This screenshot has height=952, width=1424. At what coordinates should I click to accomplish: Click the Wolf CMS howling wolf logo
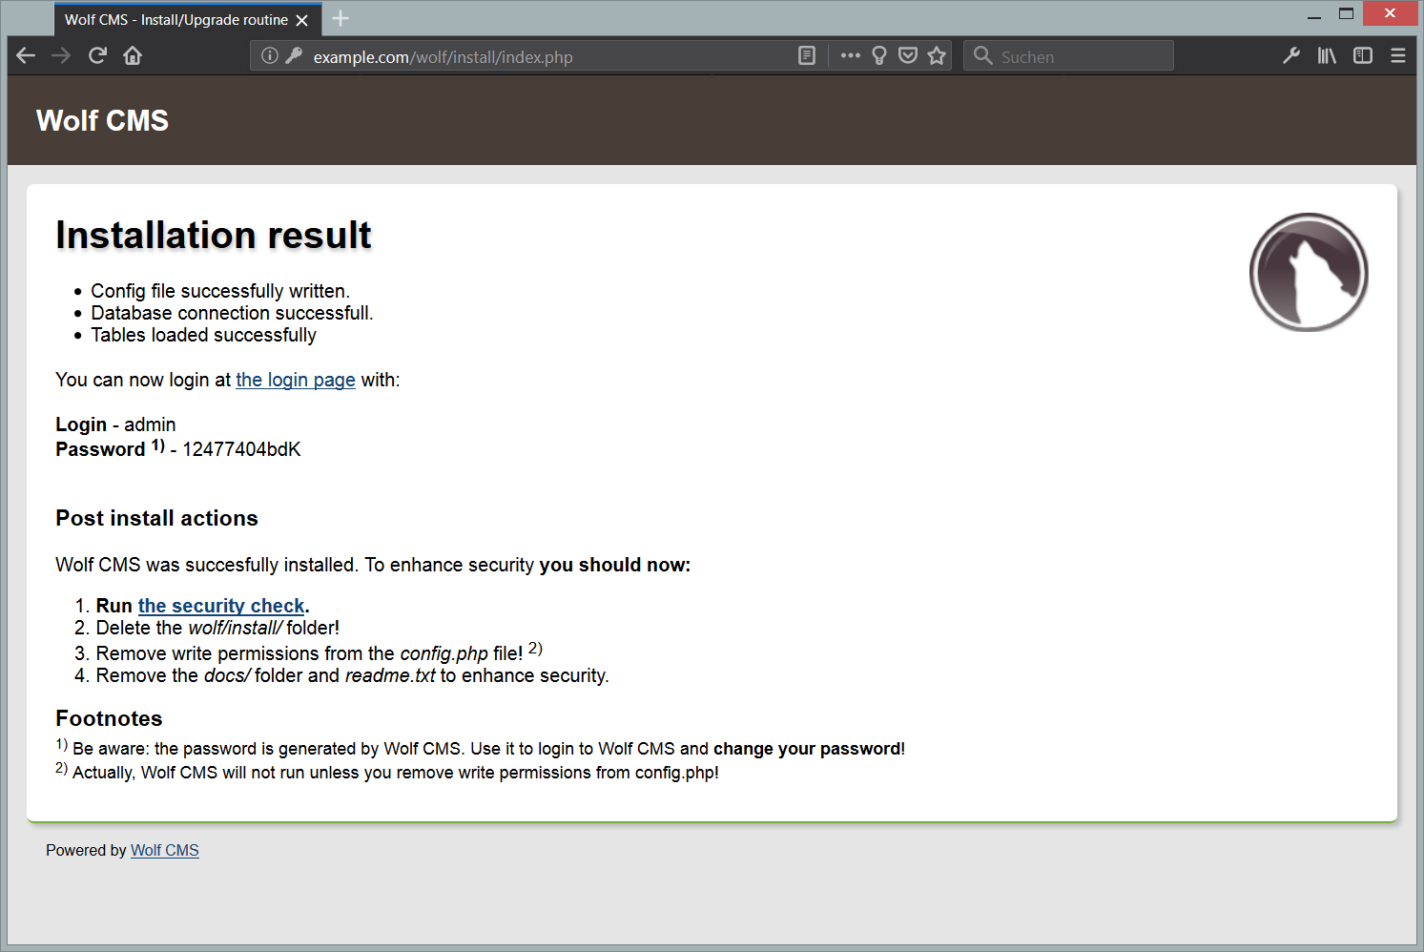pyautogui.click(x=1309, y=272)
